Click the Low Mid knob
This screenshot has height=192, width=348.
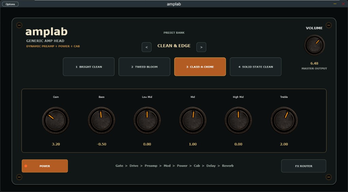pyautogui.click(x=147, y=121)
